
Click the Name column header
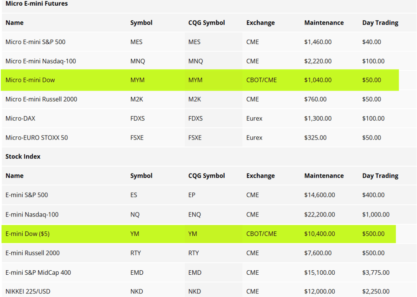(14, 23)
